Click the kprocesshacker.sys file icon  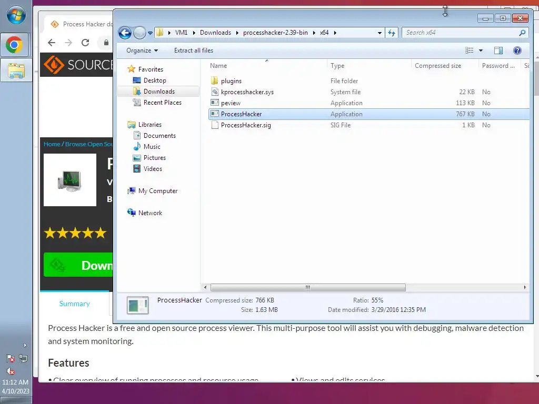click(215, 92)
